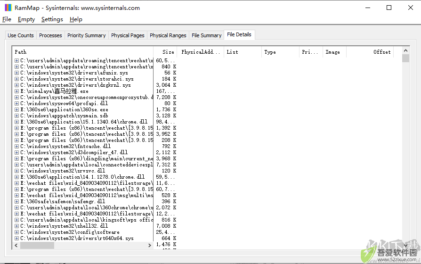Open the Settings menu

52,19
